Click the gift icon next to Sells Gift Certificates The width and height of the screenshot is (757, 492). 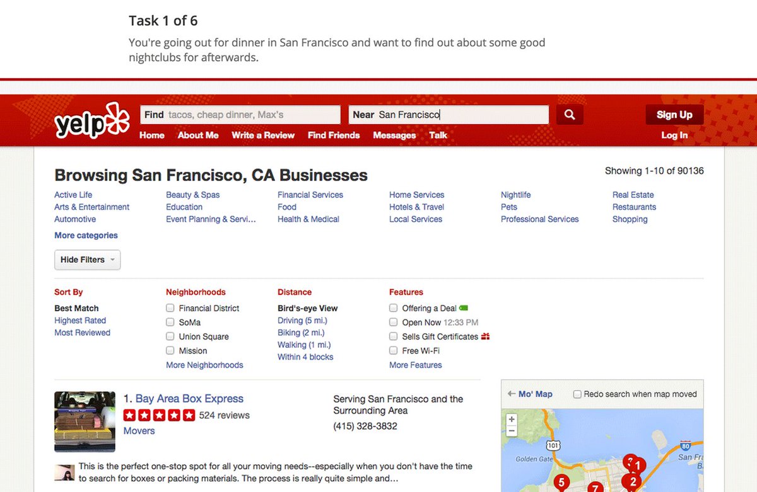tap(485, 336)
